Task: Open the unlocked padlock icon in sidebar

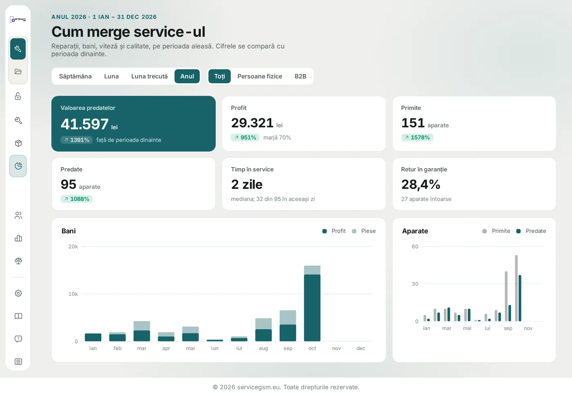Action: click(18, 96)
